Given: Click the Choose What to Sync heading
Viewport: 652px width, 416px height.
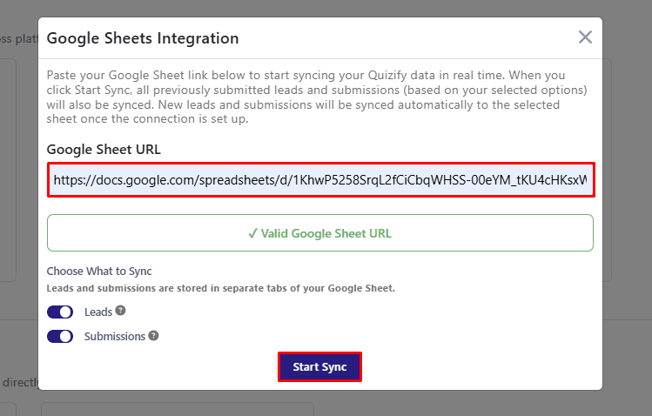Looking at the screenshot, I should [99, 271].
